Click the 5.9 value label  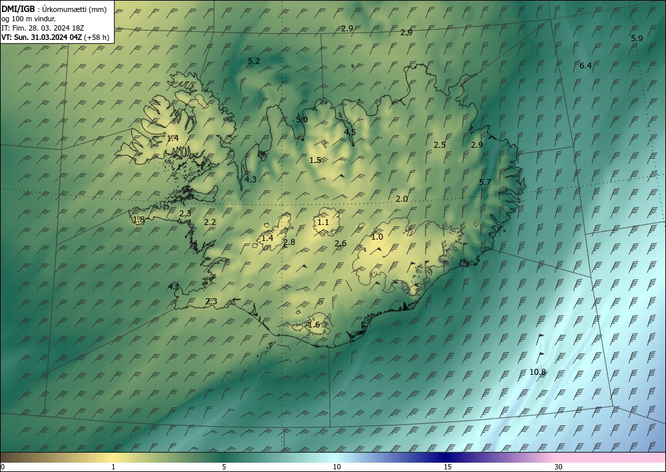click(x=637, y=38)
